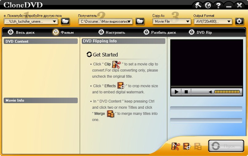Click the Output Format label
The height and width of the screenshot is (156, 248).
pos(204,16)
